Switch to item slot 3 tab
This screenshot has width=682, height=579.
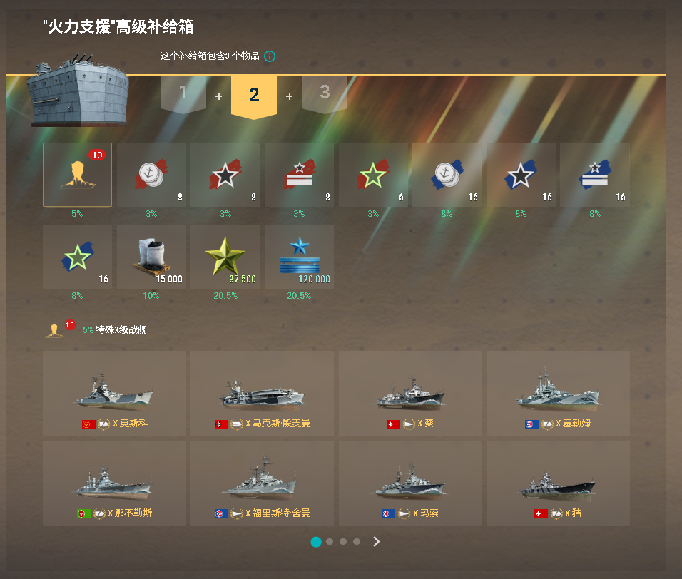click(325, 94)
